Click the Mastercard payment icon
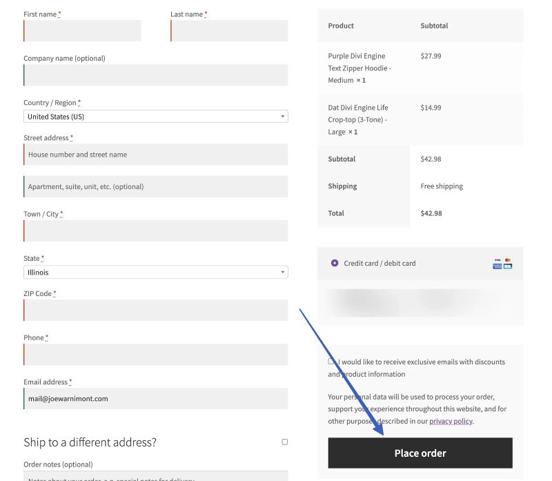Image resolution: width=552 pixels, height=481 pixels. (x=508, y=259)
